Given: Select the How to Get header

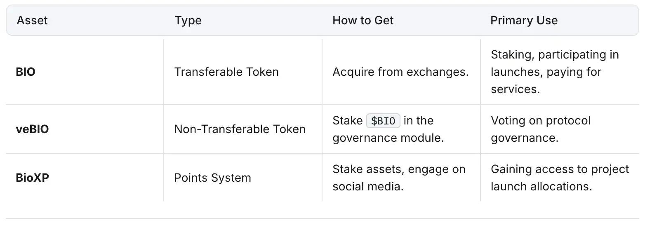Looking at the screenshot, I should 363,21.
